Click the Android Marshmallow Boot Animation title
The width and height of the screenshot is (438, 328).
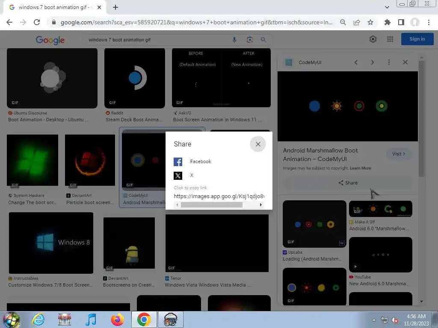320,155
